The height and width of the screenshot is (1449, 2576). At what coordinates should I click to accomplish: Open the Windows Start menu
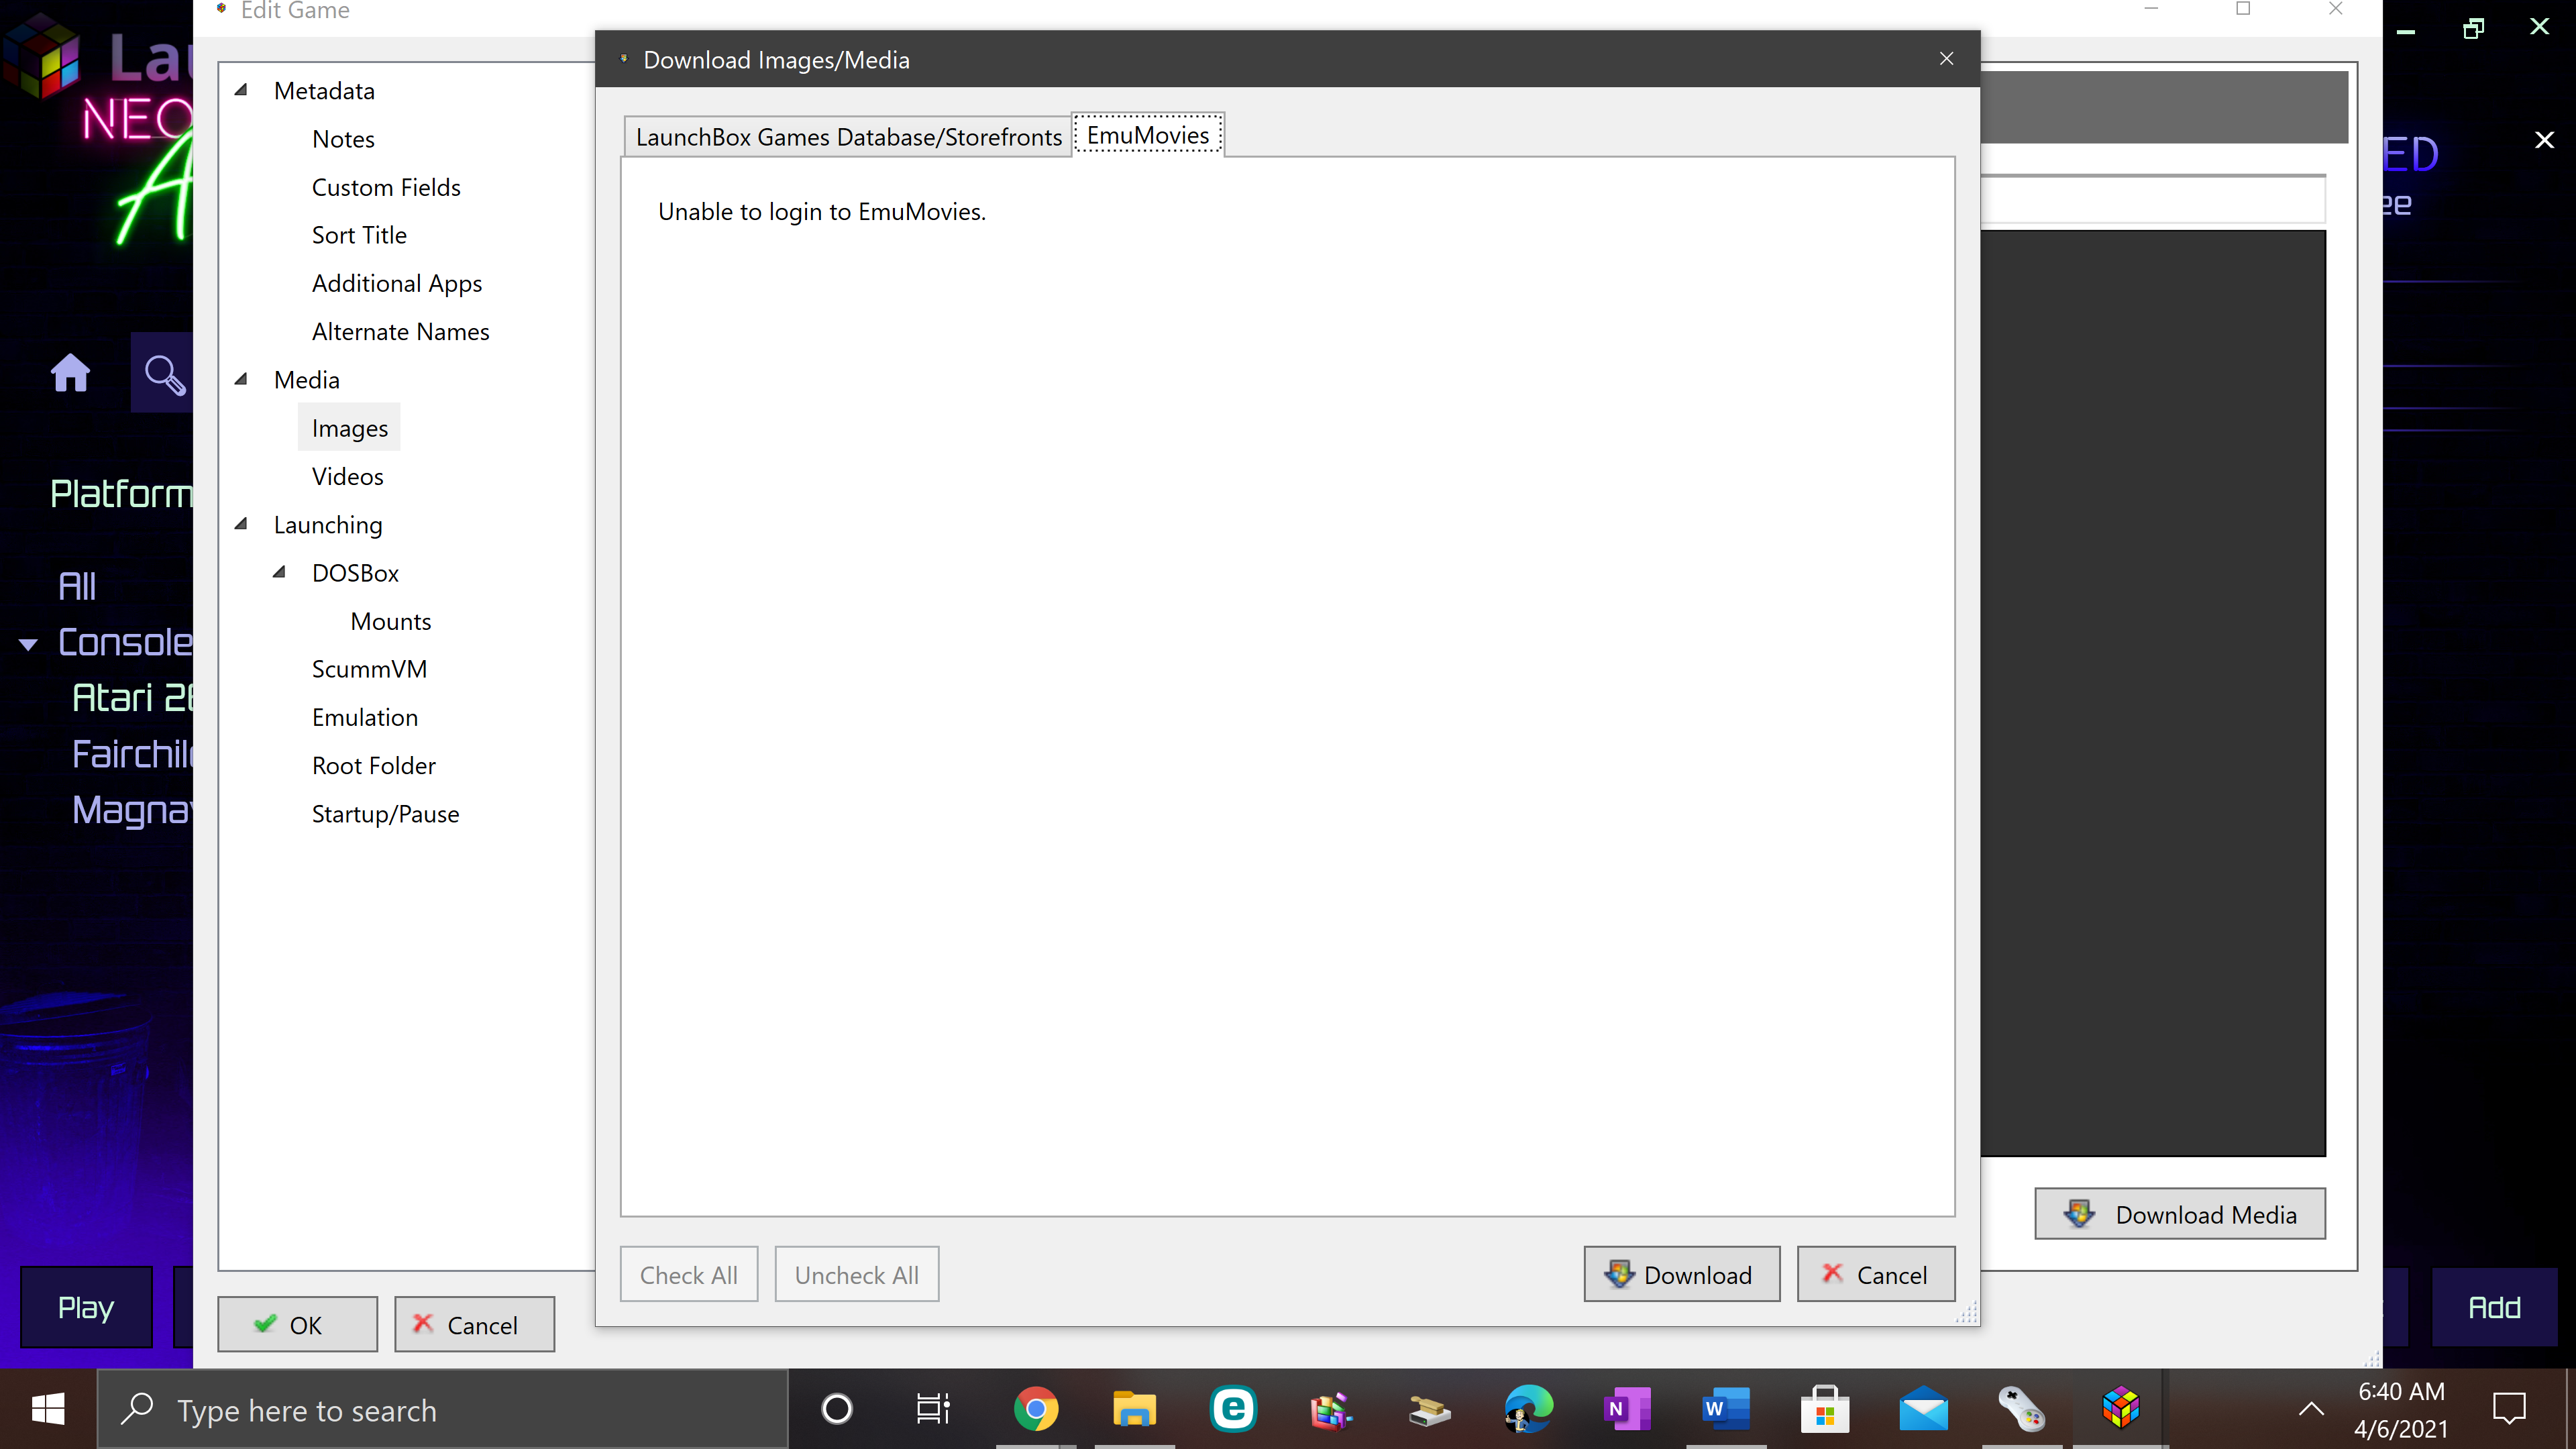coord(48,1409)
